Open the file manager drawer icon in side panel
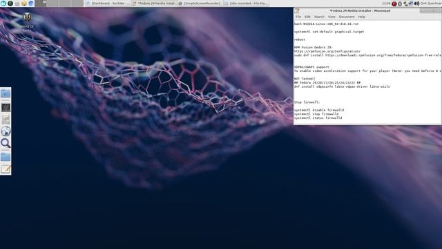The width and height of the screenshot is (442, 249). click(x=6, y=120)
